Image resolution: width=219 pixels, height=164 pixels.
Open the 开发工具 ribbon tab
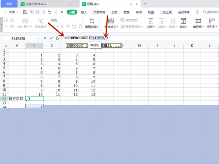[166, 12]
